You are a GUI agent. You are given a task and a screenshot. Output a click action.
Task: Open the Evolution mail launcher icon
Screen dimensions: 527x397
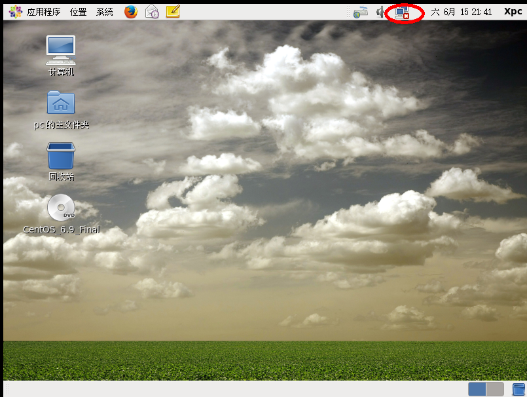tap(152, 12)
